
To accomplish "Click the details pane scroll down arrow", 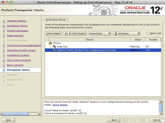I will coord(161,113).
